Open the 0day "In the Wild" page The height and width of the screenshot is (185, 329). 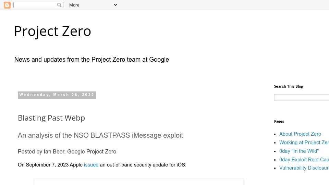[299, 151]
